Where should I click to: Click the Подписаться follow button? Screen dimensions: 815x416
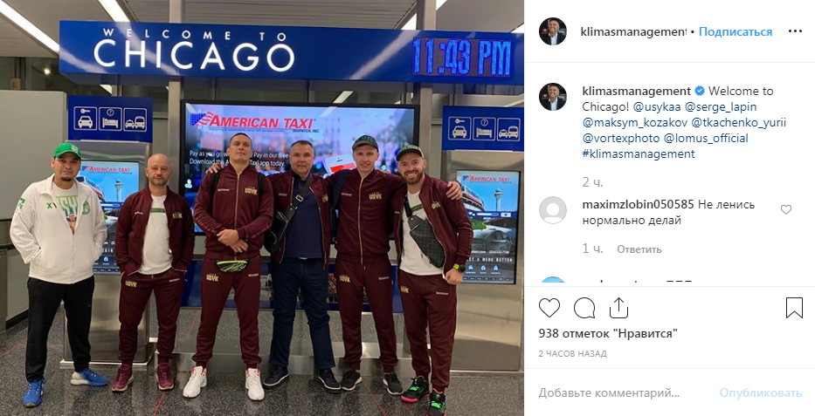736,31
